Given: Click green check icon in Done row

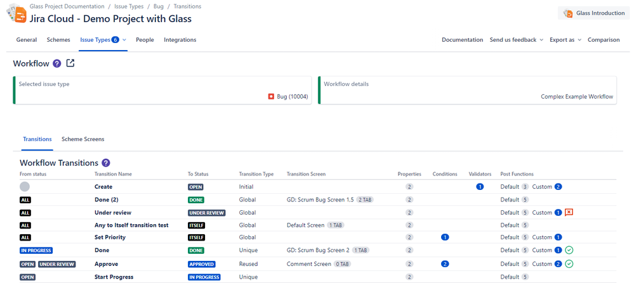Looking at the screenshot, I should [569, 250].
